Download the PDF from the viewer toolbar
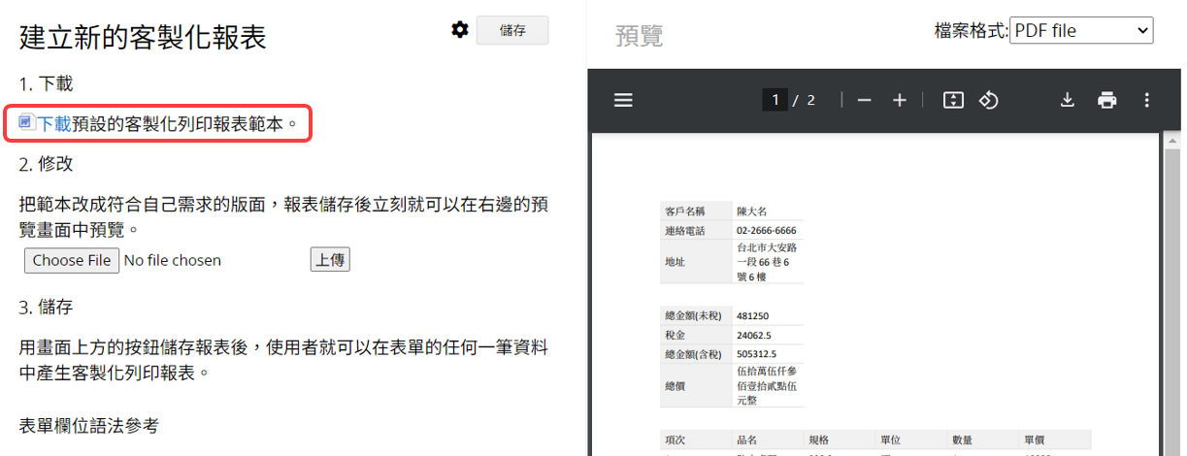 1068,100
